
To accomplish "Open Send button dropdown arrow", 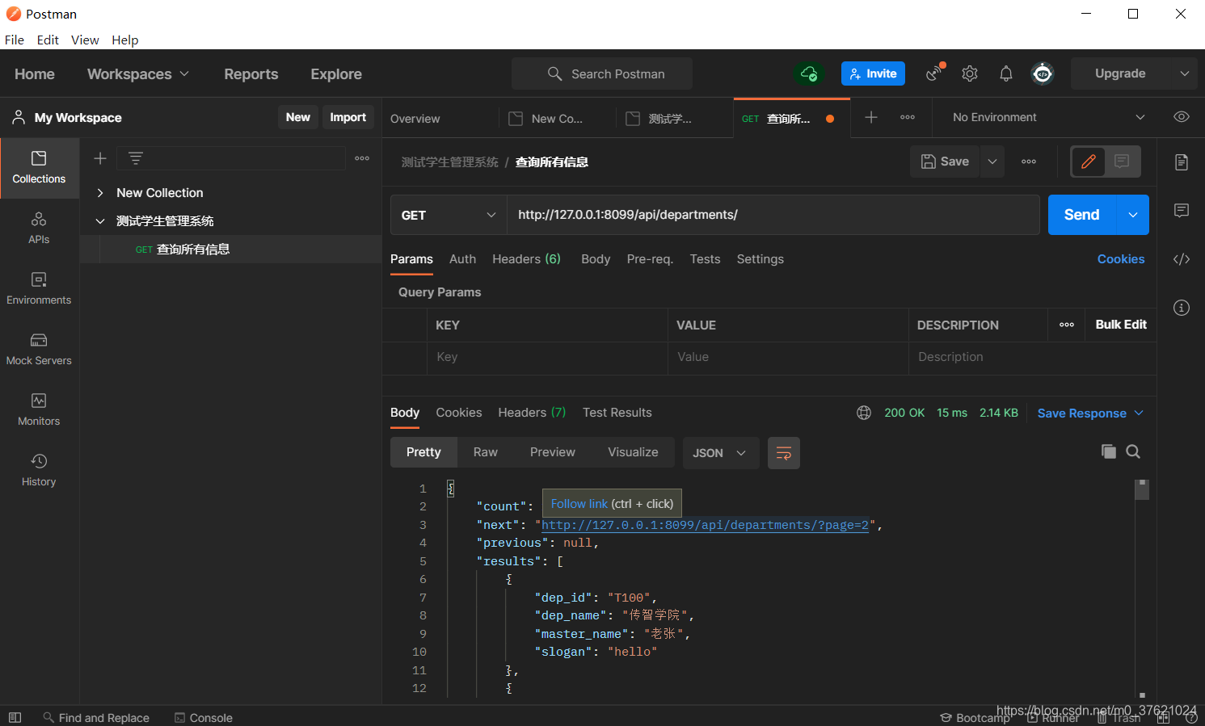I will coord(1133,215).
